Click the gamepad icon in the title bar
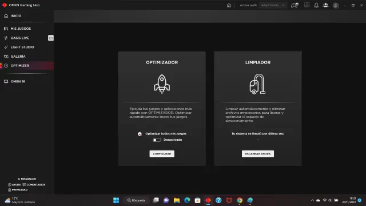 pos(295,5)
